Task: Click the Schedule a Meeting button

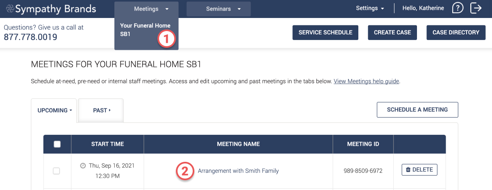Action: tap(417, 110)
